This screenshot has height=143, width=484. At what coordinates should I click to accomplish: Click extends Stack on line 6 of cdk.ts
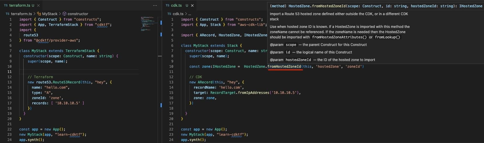click(224, 46)
